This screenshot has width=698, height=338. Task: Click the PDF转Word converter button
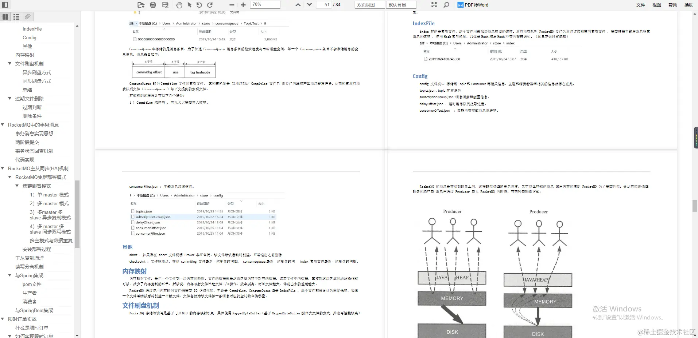[473, 5]
